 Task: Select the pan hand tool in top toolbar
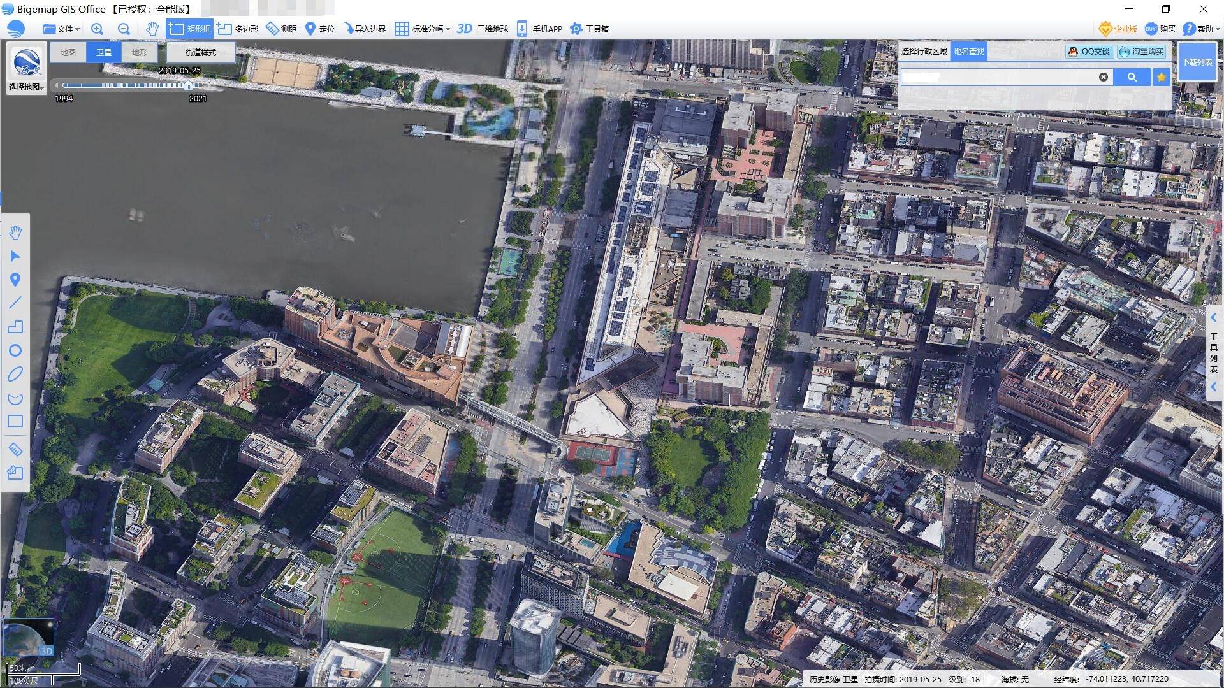coord(152,29)
